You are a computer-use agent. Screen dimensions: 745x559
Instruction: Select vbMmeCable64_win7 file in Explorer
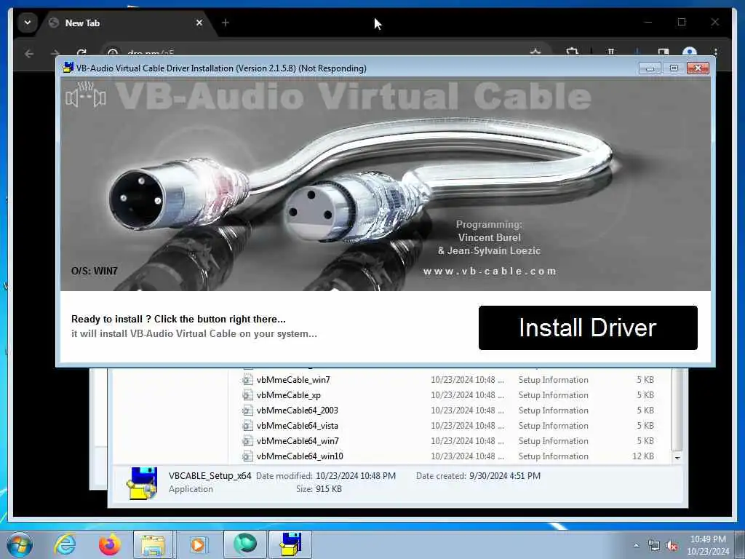298,440
